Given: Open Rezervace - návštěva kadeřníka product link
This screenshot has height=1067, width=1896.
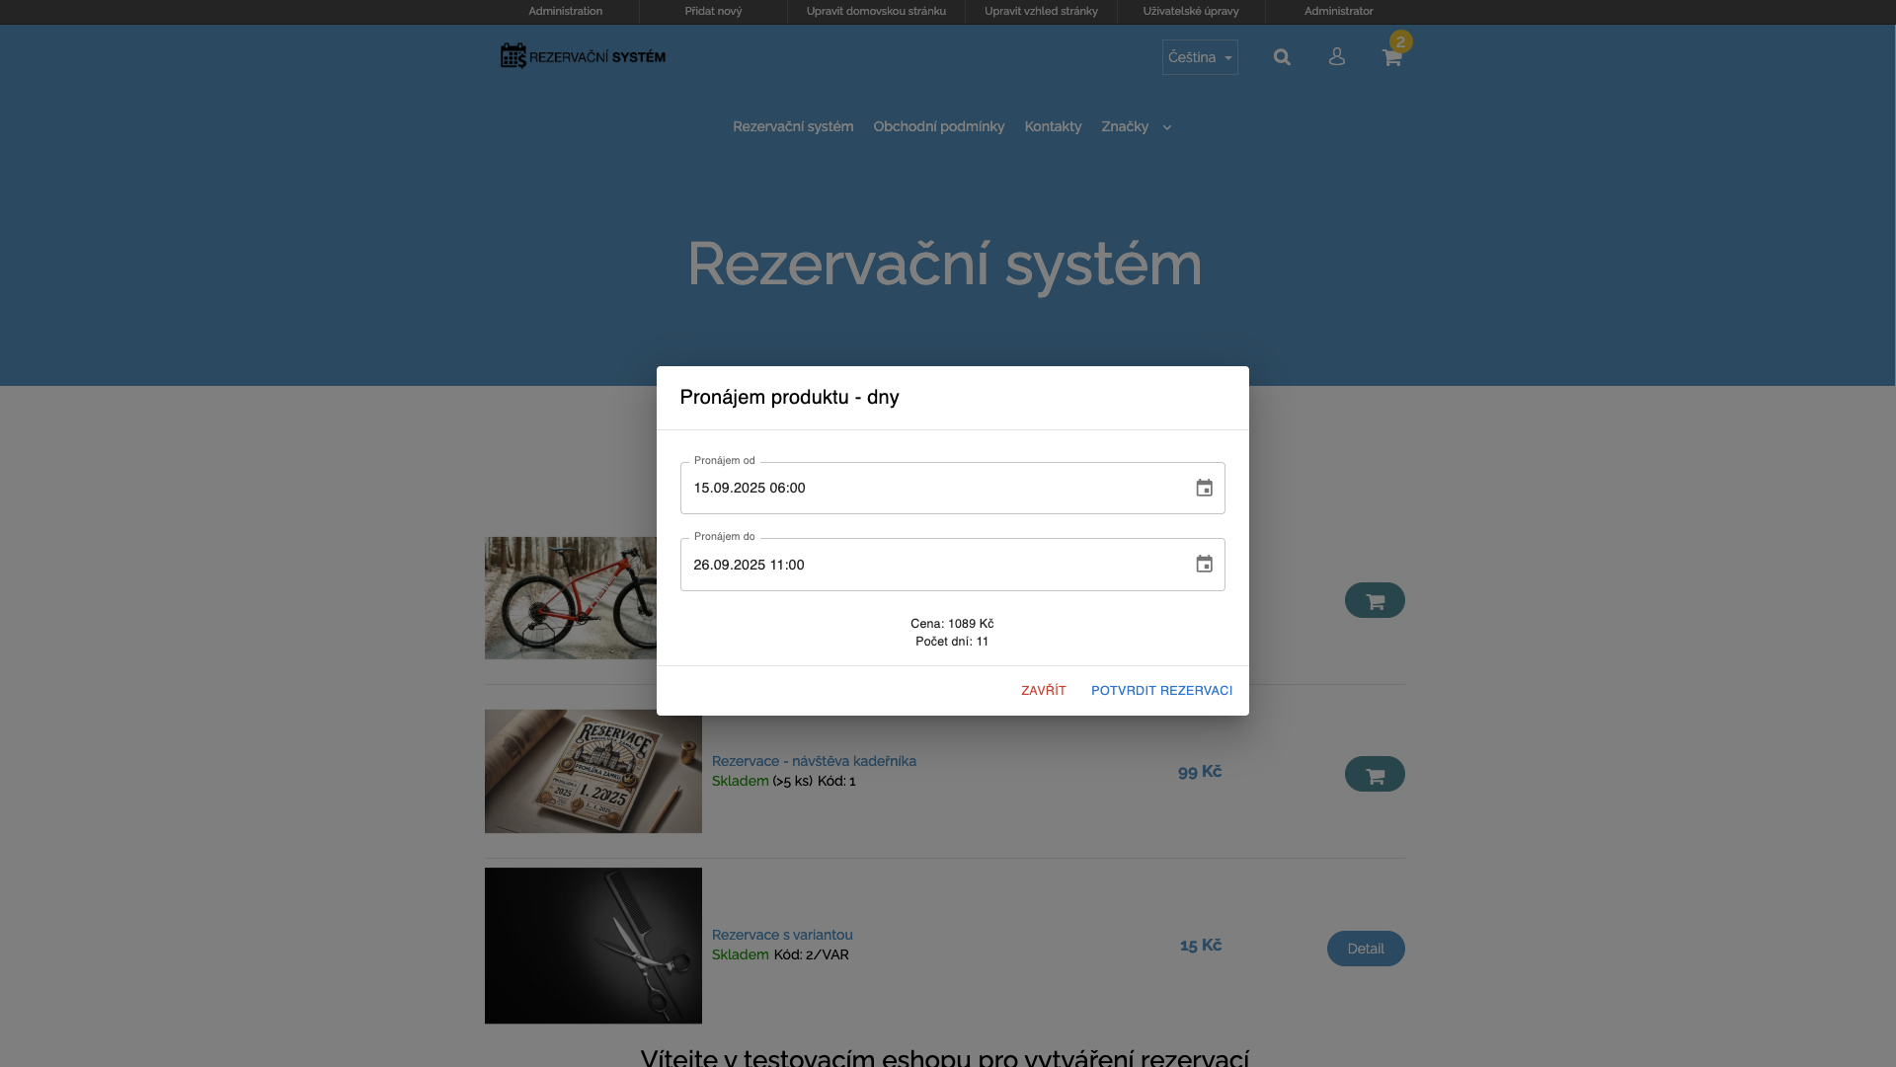Looking at the screenshot, I should pos(814,761).
